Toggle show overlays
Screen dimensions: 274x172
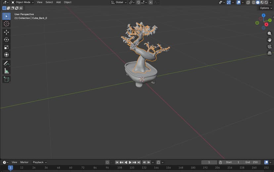pyautogui.click(x=239, y=2)
